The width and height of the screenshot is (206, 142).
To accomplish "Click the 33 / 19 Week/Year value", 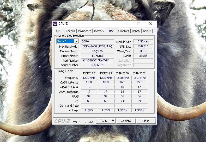I will pos(143,51).
